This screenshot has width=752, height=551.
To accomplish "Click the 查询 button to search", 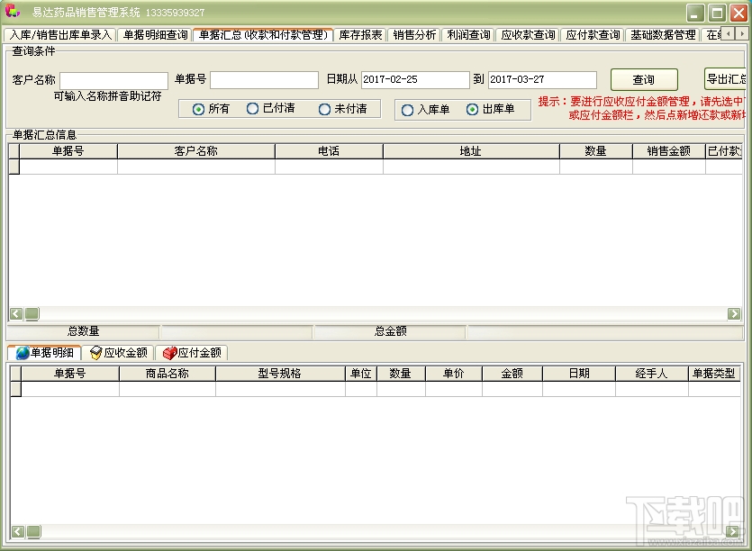I will [643, 79].
